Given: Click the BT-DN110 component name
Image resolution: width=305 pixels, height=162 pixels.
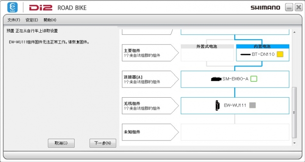Looking at the screenshot, I should tap(263, 55).
